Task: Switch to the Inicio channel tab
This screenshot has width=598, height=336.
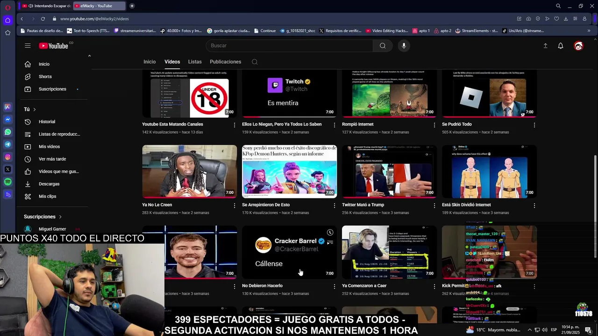Action: [149, 62]
